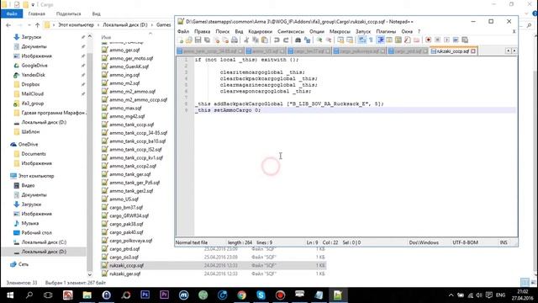The width and height of the screenshot is (538, 303).
Task: Select file ammo_tank_cccp_IS2.sqf
Action: click(135, 150)
